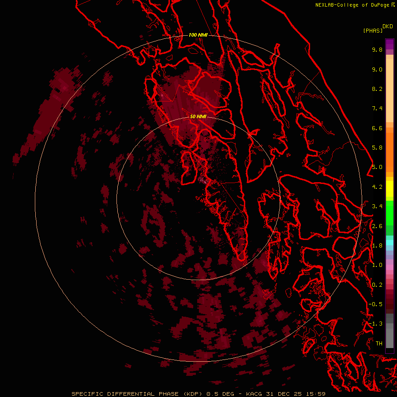Click the -0.5 scale value

[375, 304]
